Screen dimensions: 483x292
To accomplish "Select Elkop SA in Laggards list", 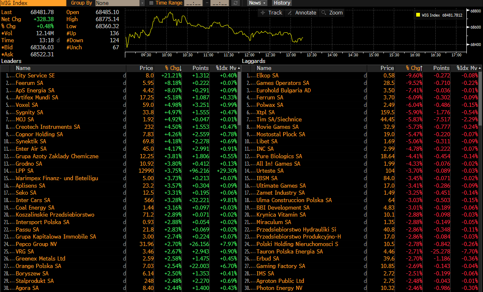I will click(x=268, y=75).
